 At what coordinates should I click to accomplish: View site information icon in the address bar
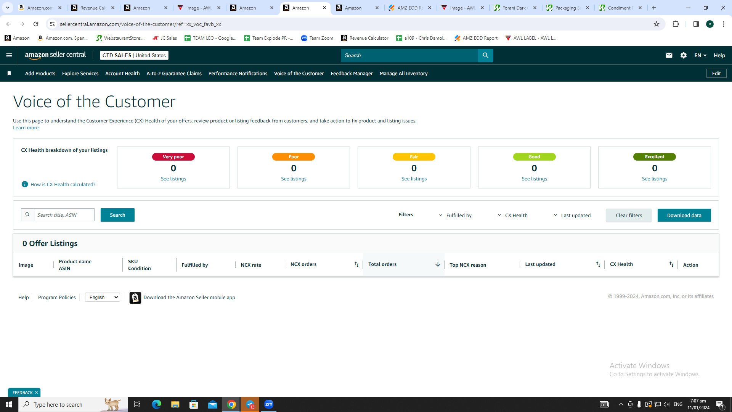click(52, 24)
